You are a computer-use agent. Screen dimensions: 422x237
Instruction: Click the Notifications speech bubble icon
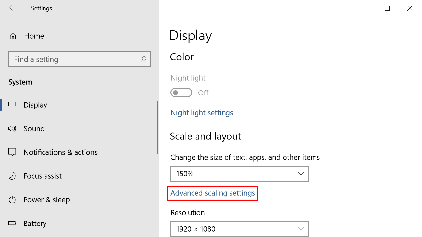click(x=12, y=152)
